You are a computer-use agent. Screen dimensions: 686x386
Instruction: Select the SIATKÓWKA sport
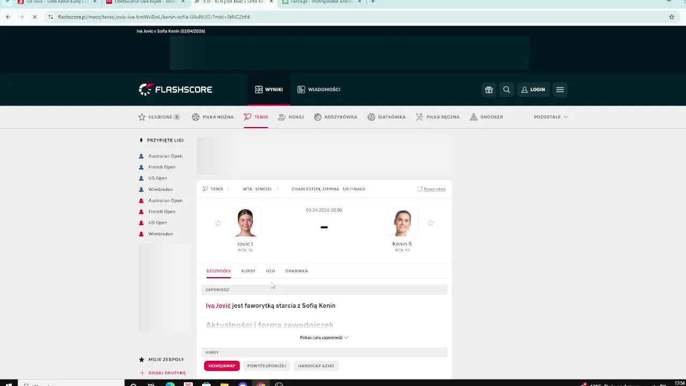(x=386, y=117)
